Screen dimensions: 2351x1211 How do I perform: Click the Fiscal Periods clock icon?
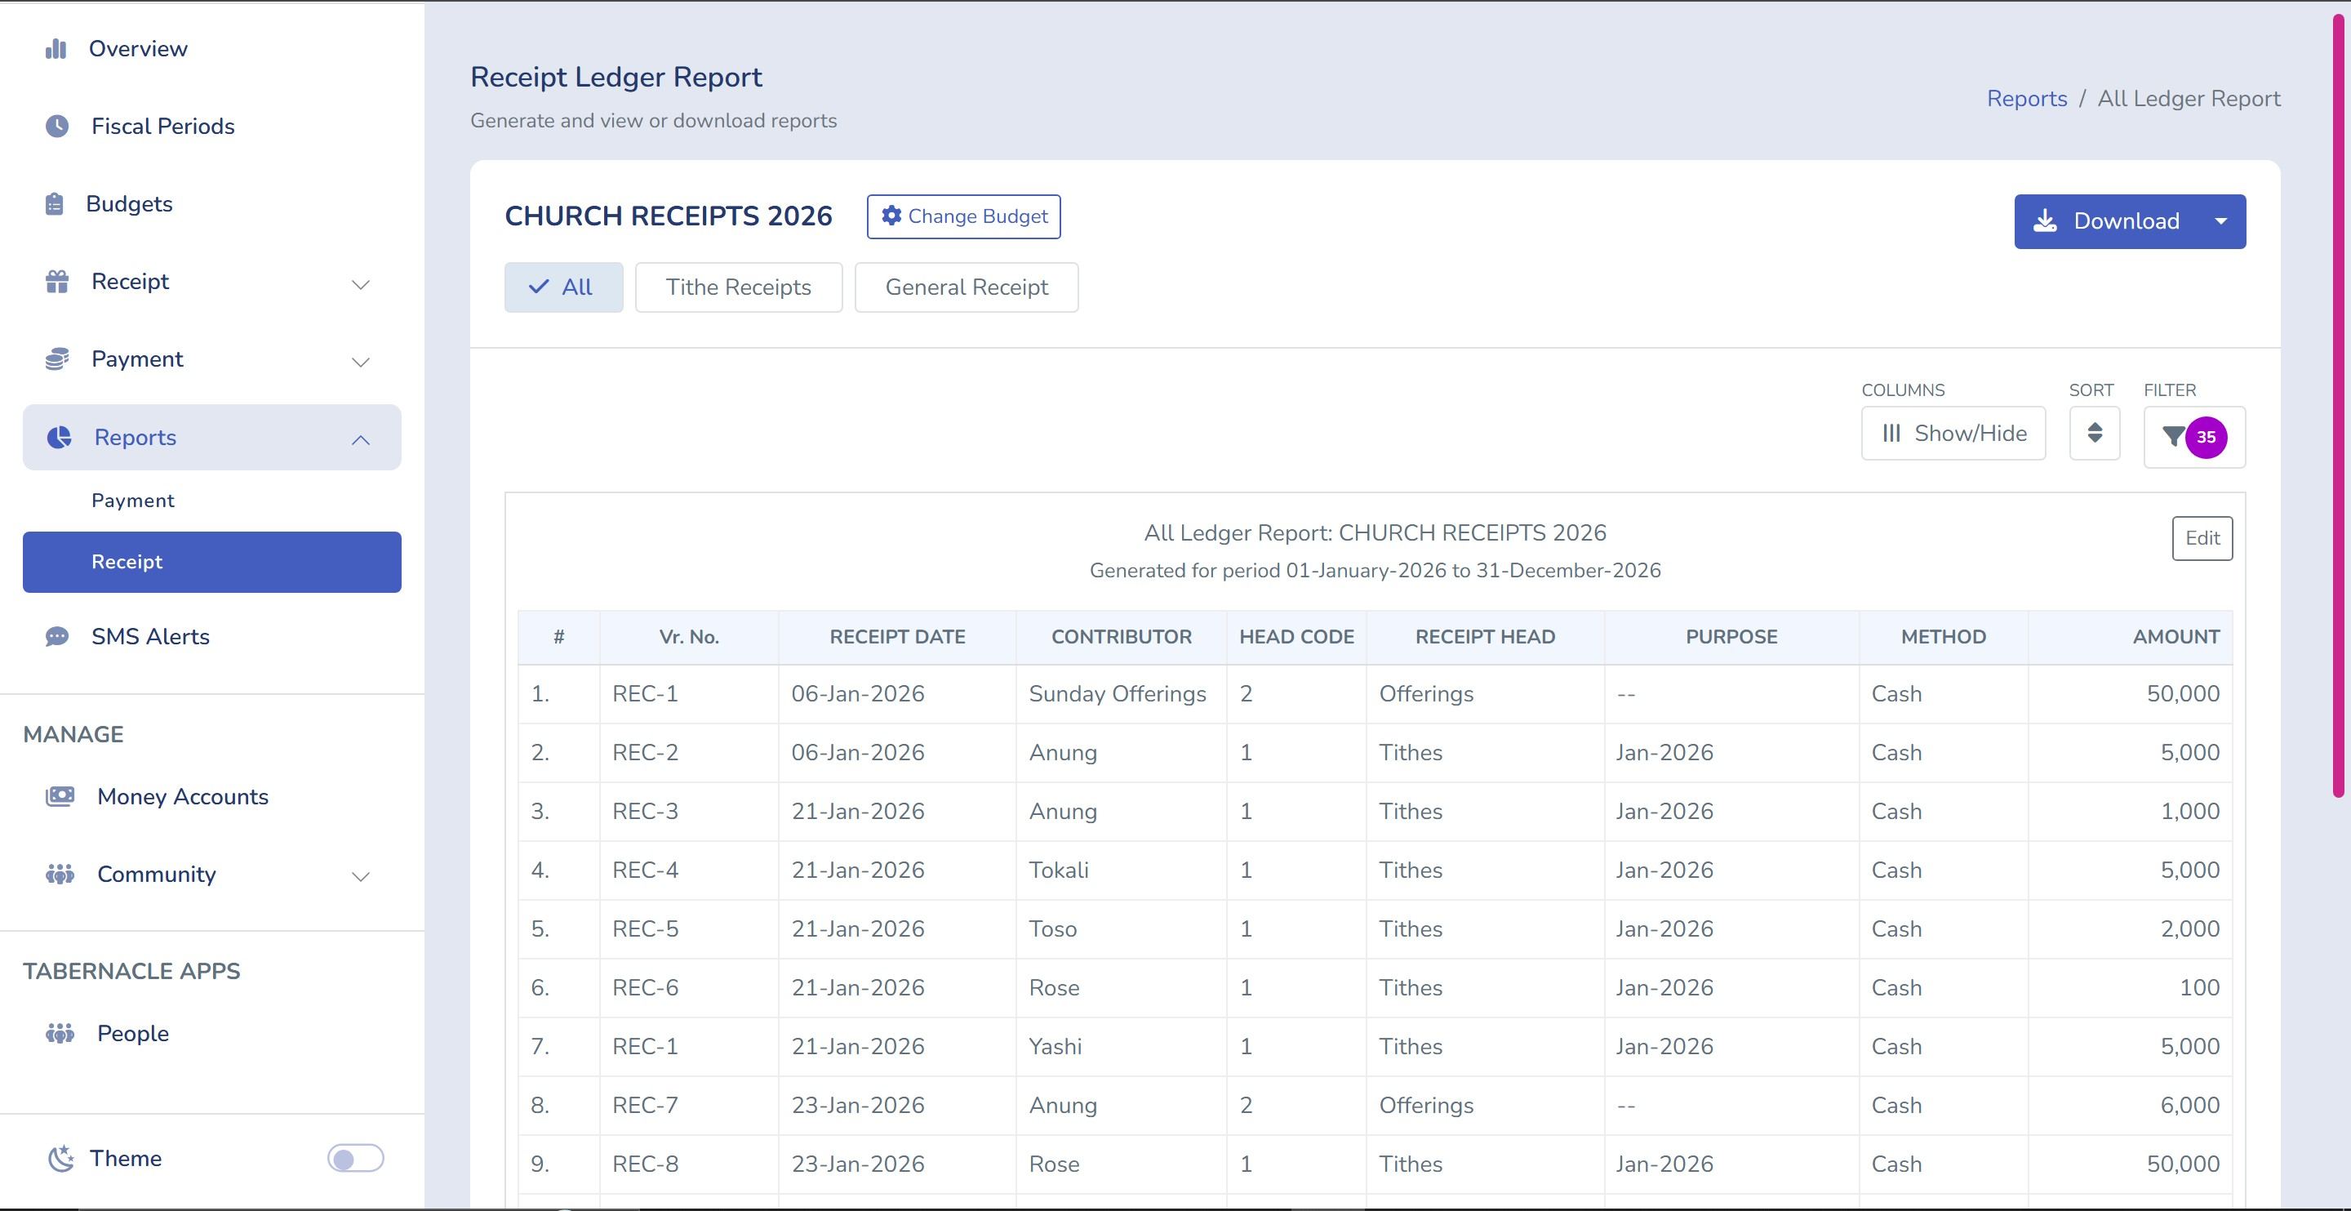[x=56, y=126]
